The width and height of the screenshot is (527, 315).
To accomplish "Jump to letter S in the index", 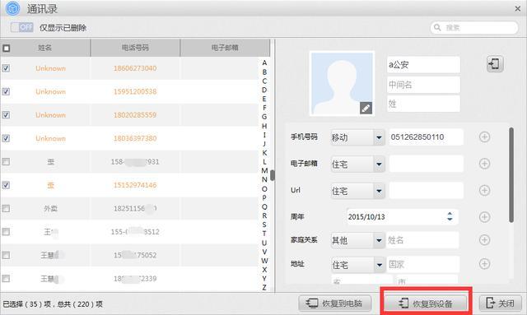I will [264, 225].
